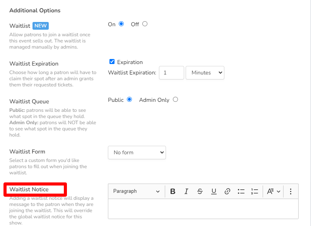This screenshot has height=226, width=311.
Task: Create a numbered list in the editor
Action: pyautogui.click(x=255, y=191)
